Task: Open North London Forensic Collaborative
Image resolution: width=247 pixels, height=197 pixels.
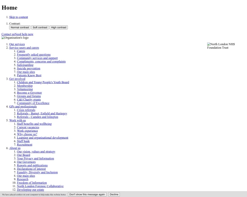Action: pos(40,186)
